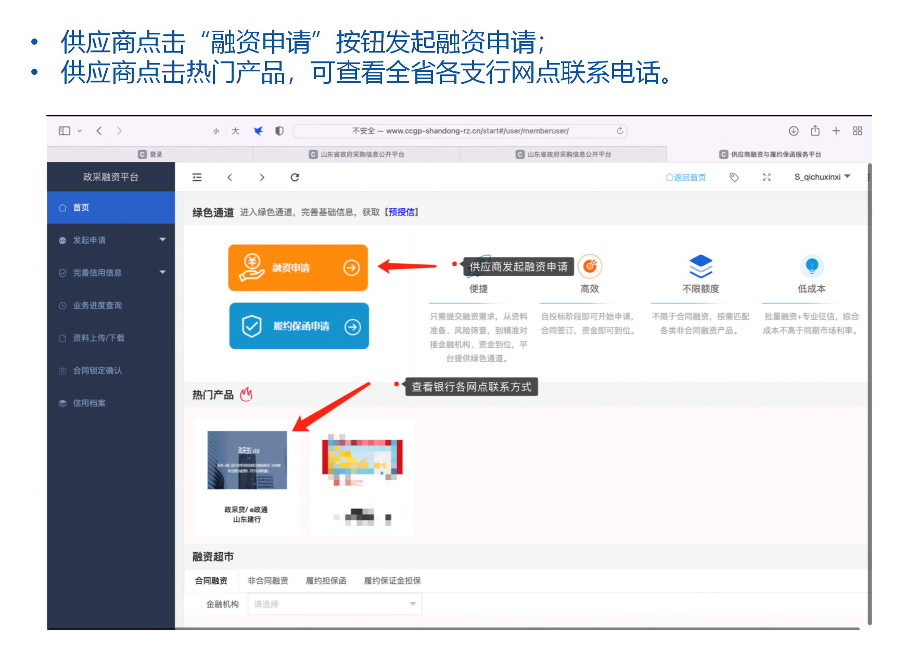Go forward with Safari forward arrow
Viewport: 917px width, 662px height.
pyautogui.click(x=119, y=131)
